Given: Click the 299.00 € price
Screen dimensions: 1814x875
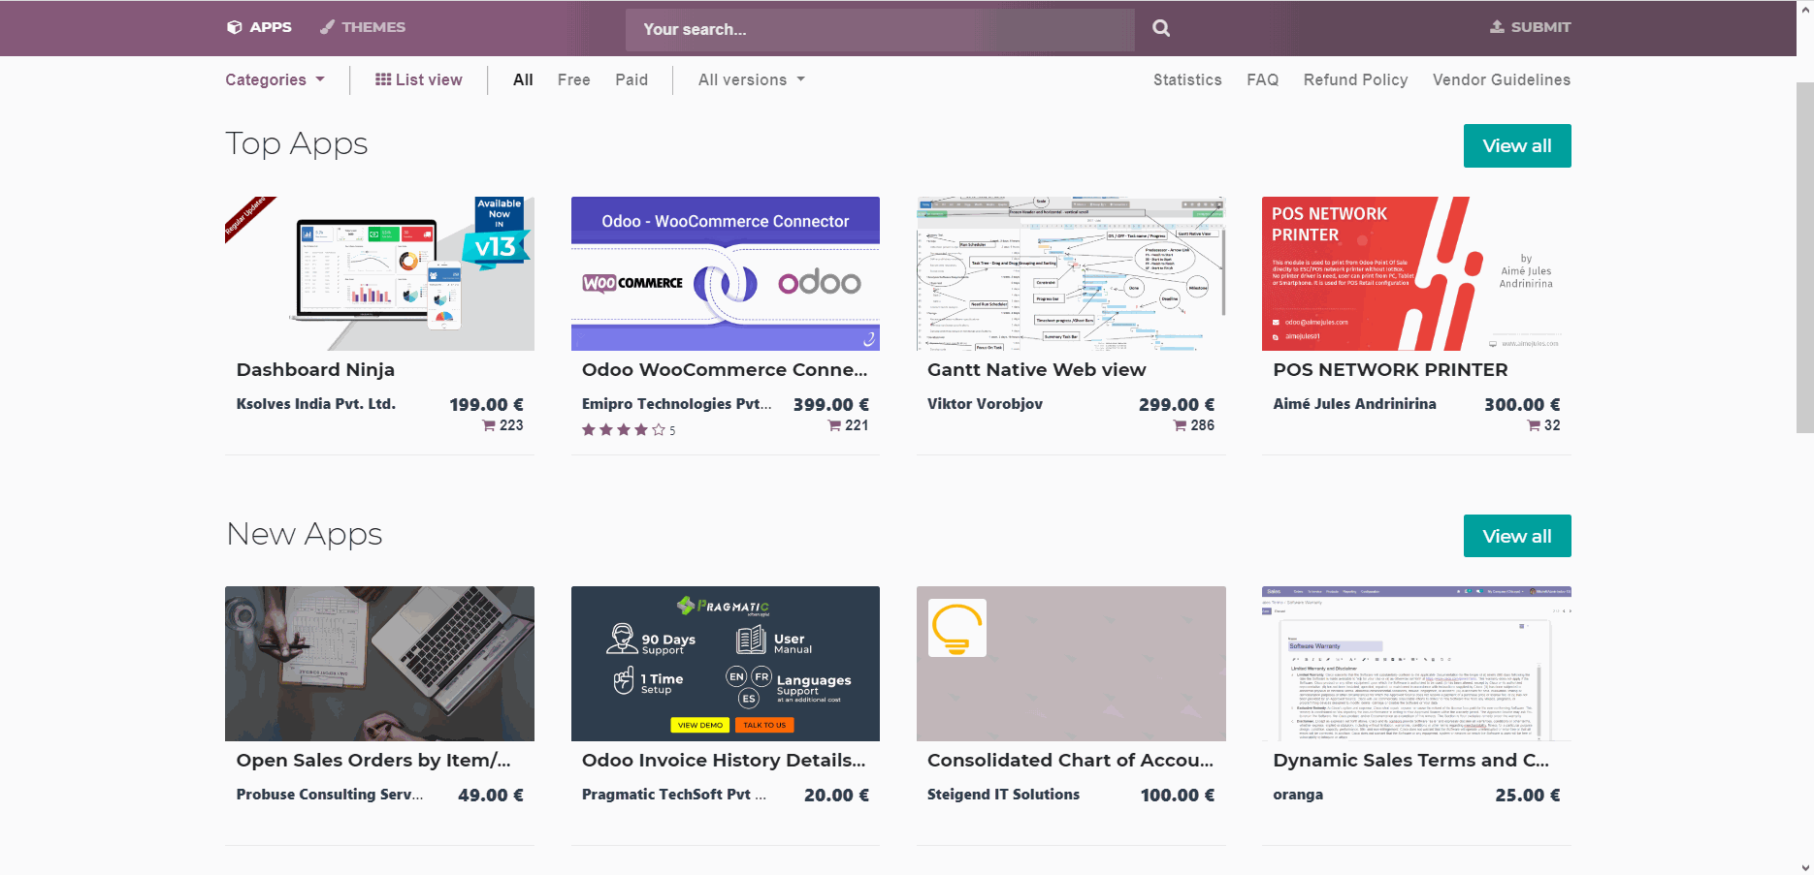Looking at the screenshot, I should pos(1177,404).
